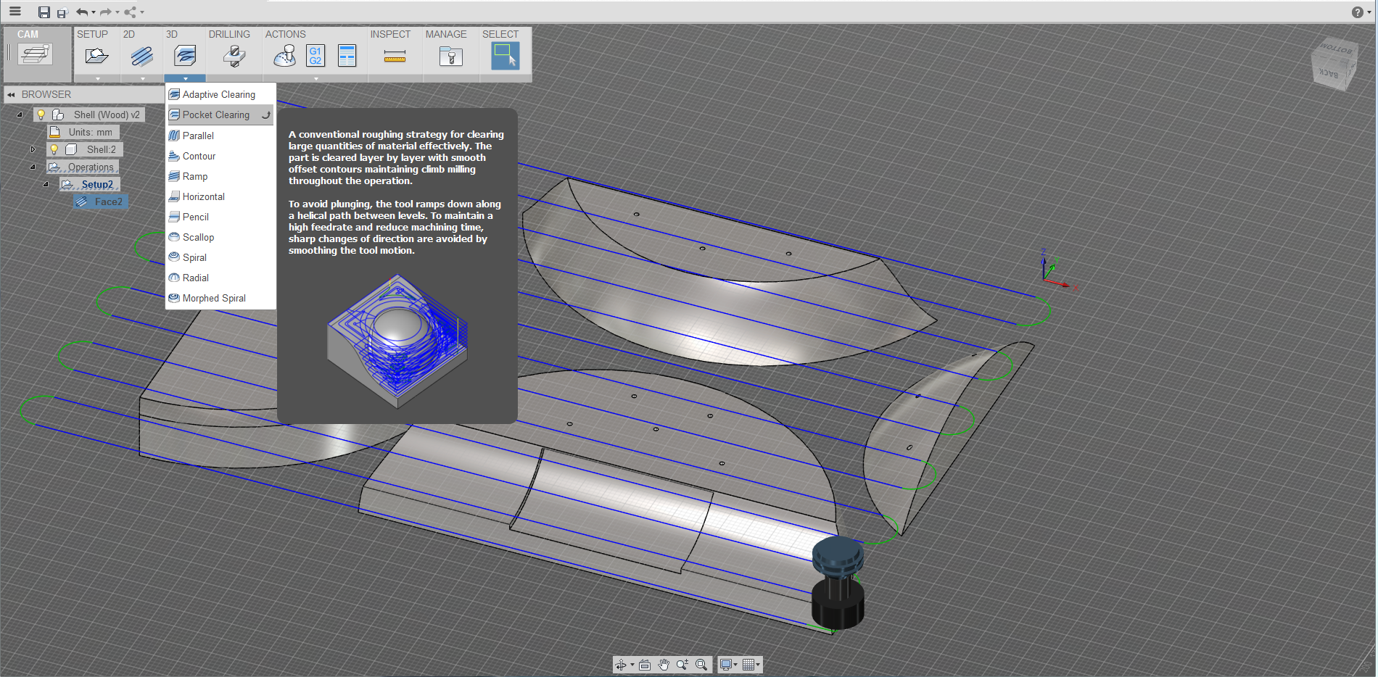Activate the Pan hand tool
The height and width of the screenshot is (677, 1378).
pyautogui.click(x=664, y=665)
